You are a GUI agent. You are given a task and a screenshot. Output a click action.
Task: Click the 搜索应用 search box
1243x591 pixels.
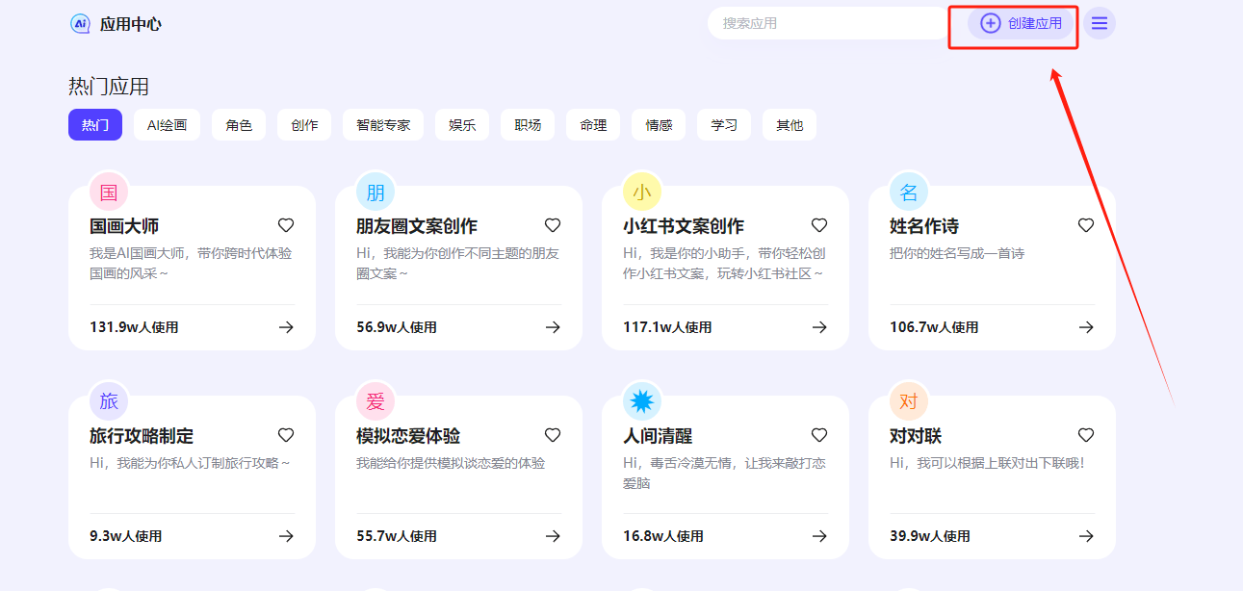coord(826,23)
